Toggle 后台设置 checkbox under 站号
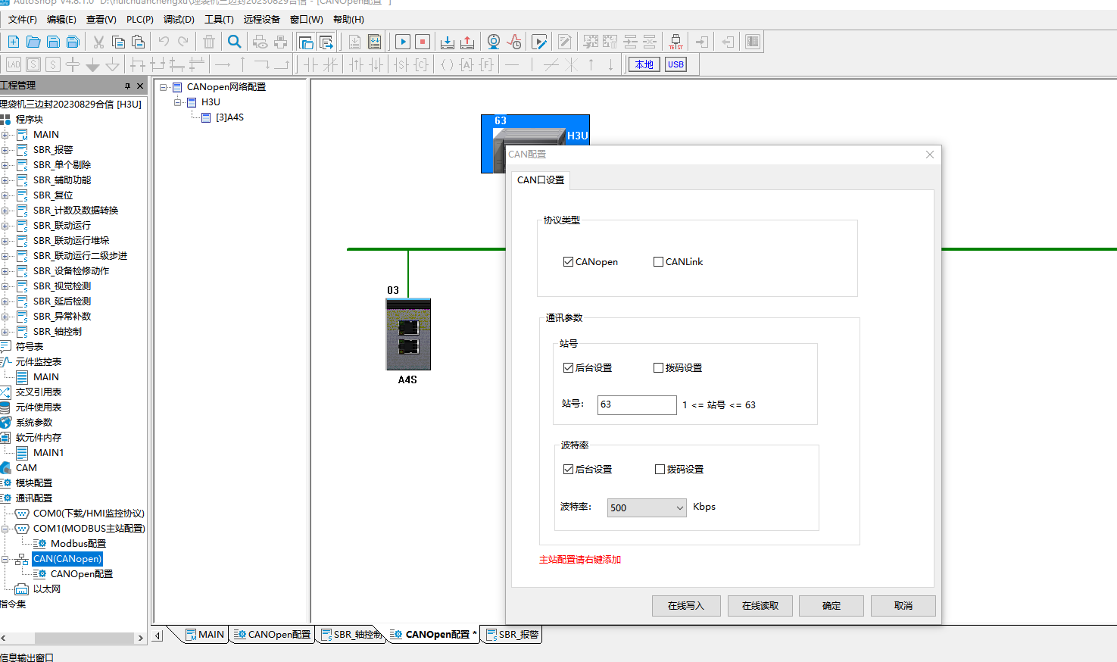 click(568, 368)
